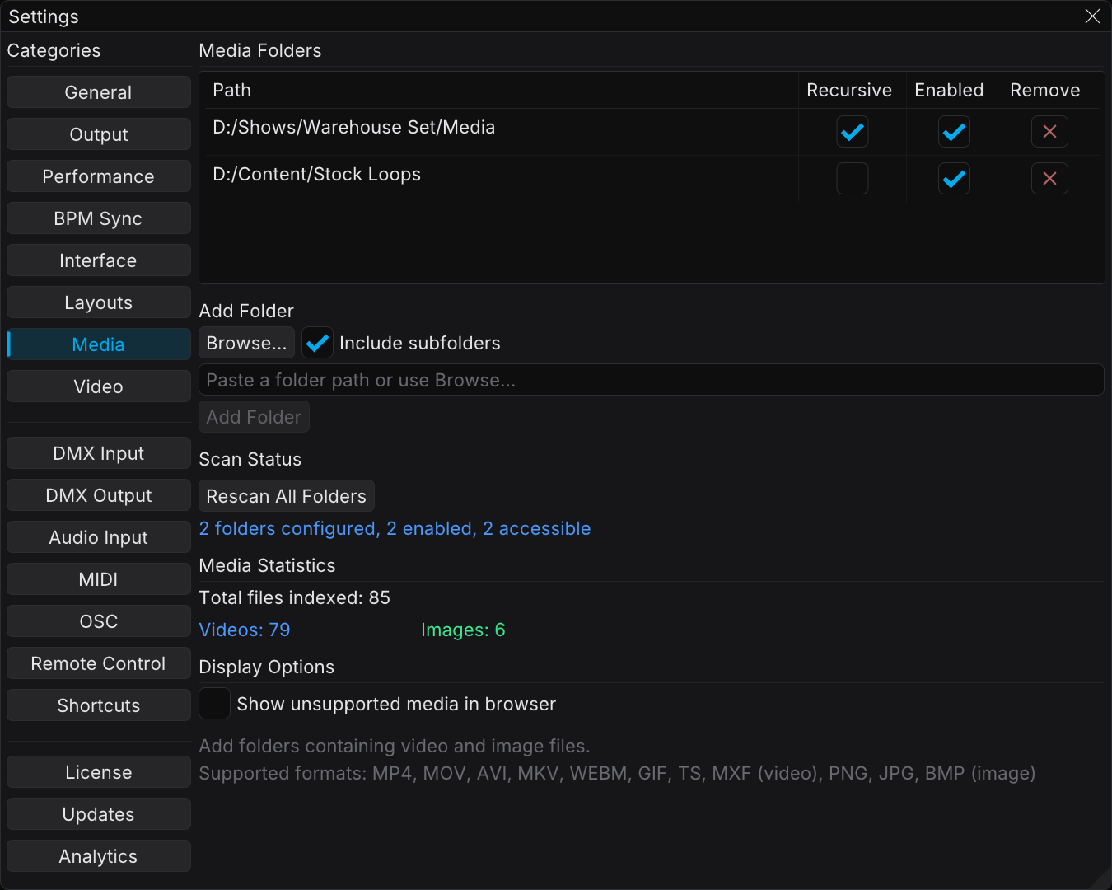Enable Recursive for Stock Loops folder

click(x=853, y=179)
